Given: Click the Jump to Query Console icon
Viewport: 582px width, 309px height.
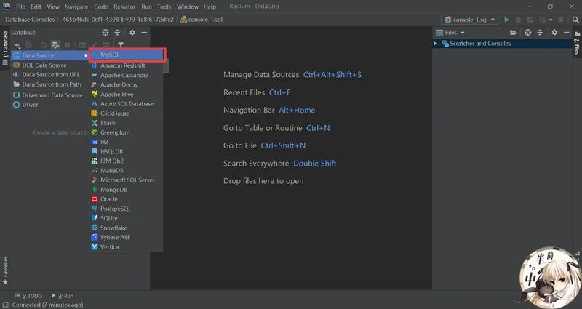Looking at the screenshot, I should [x=105, y=45].
